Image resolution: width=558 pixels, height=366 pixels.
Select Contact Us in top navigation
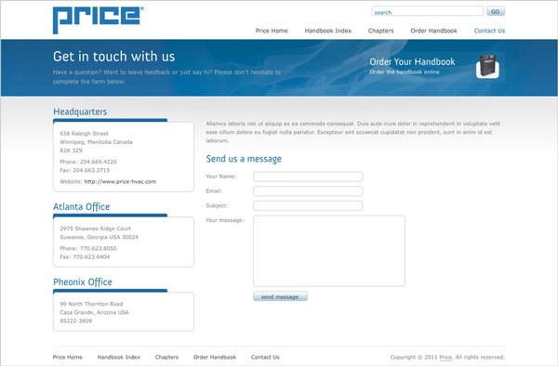(489, 31)
